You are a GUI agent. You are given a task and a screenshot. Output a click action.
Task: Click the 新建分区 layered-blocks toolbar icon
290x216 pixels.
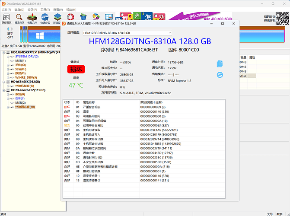point(57,17)
